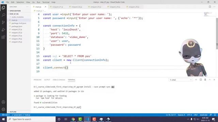Switch to the Problems panel tab
This screenshot has height=122, width=218.
pyautogui.click(x=37, y=80)
